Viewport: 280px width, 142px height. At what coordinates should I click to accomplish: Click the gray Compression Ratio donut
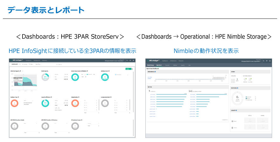[x=105, y=103]
